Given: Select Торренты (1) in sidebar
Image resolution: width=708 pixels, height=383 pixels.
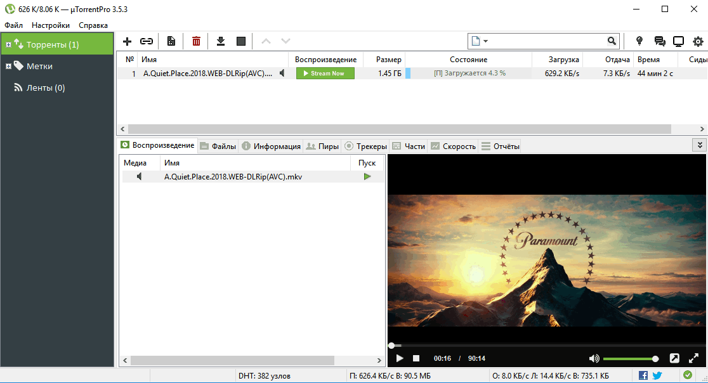Looking at the screenshot, I should (57, 44).
